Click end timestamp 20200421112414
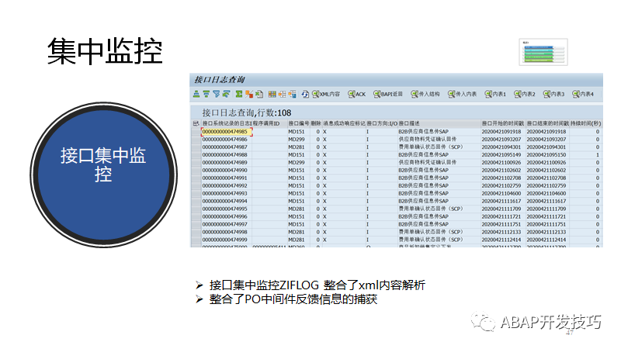 (546, 240)
